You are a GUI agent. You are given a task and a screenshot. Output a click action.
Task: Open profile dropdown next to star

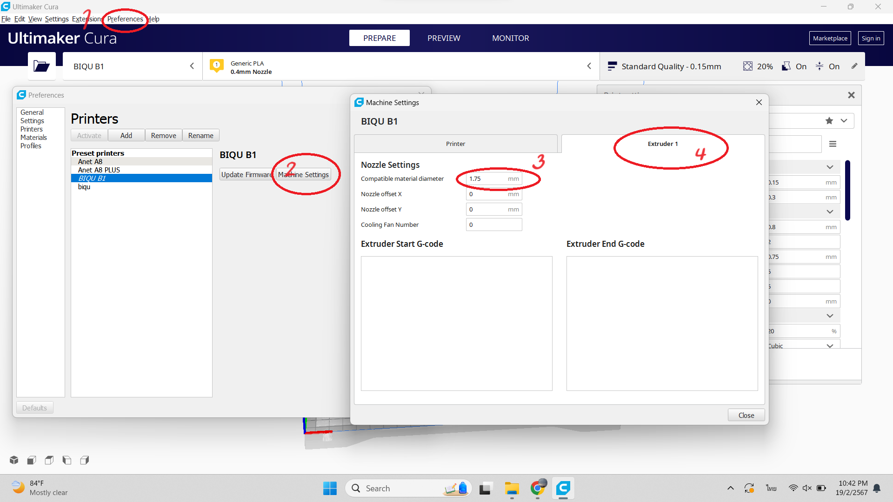point(844,121)
